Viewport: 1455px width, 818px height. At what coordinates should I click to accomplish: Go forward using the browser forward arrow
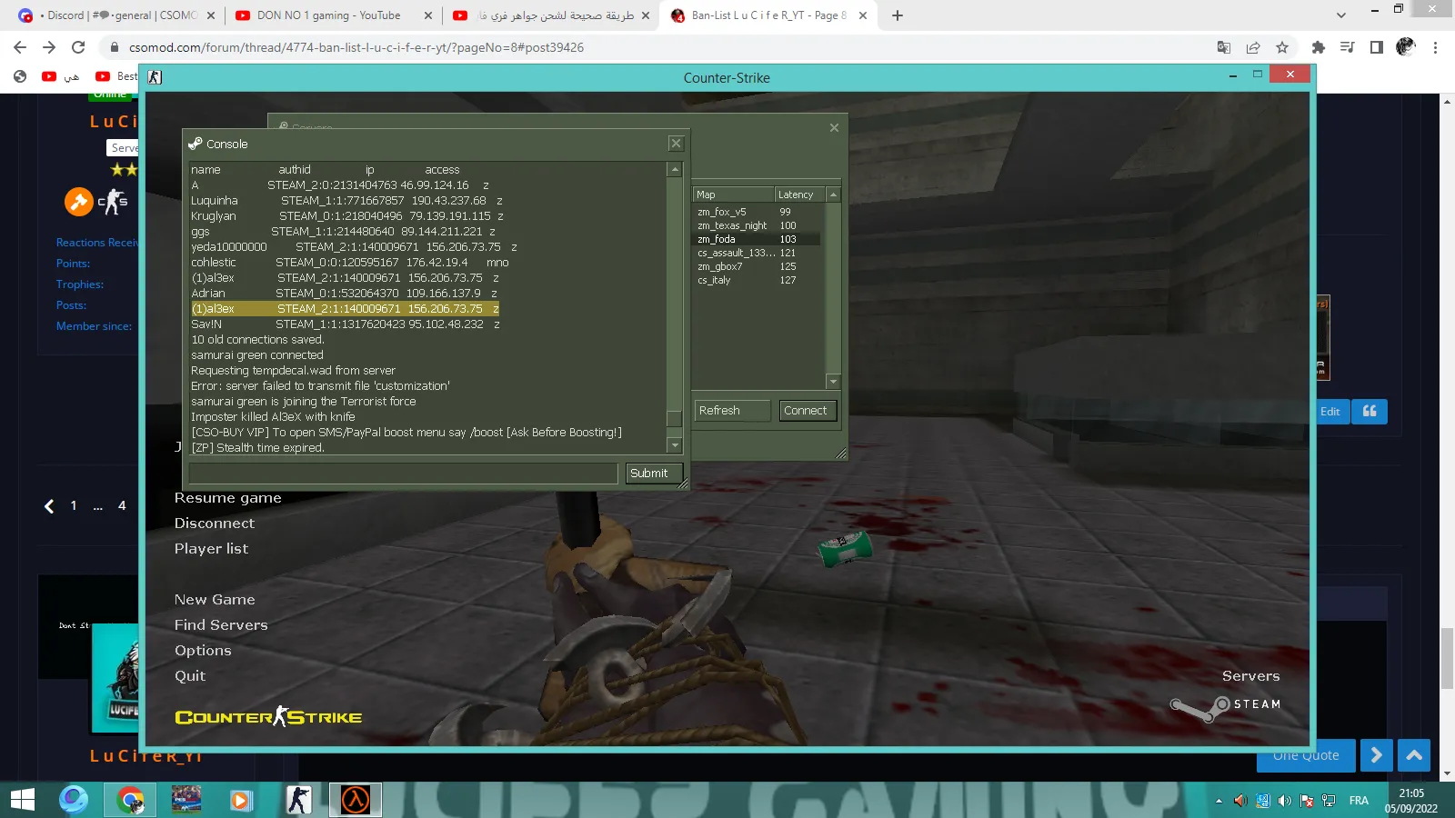pos(49,47)
